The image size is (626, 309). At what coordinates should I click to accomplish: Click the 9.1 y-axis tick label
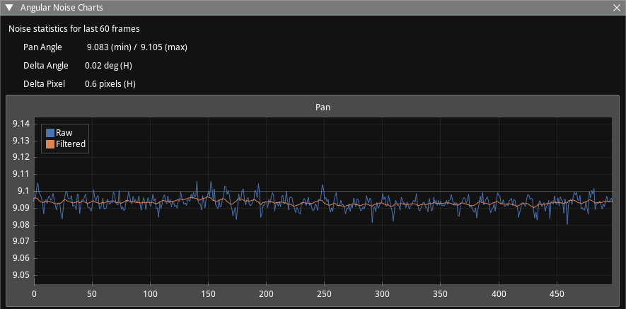pos(23,191)
